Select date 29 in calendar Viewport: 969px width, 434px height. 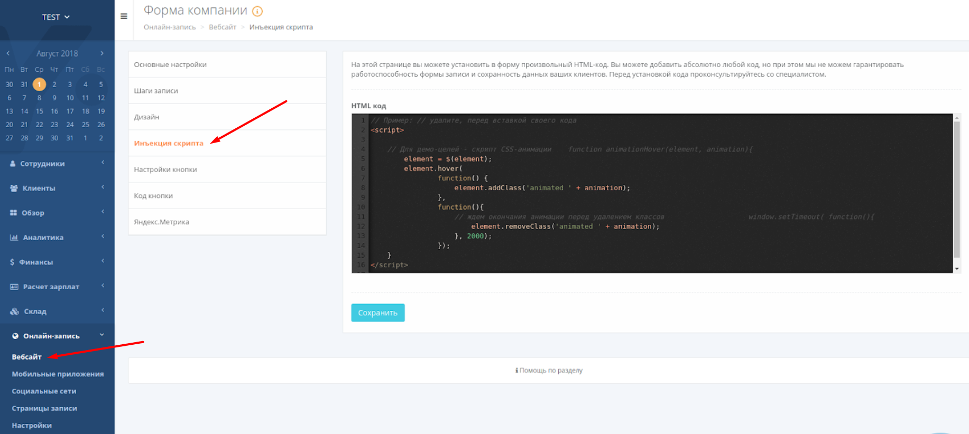click(x=39, y=138)
